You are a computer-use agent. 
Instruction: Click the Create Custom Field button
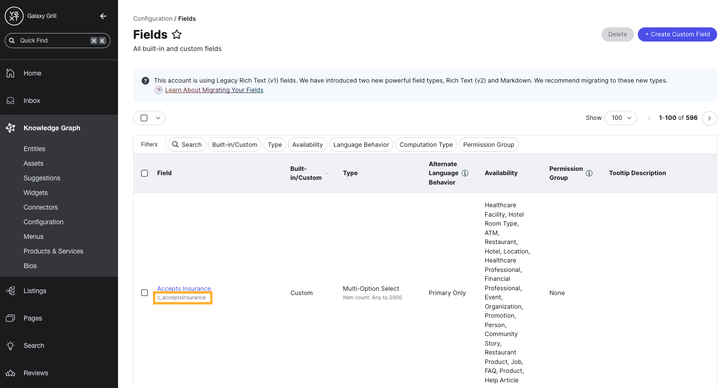677,34
